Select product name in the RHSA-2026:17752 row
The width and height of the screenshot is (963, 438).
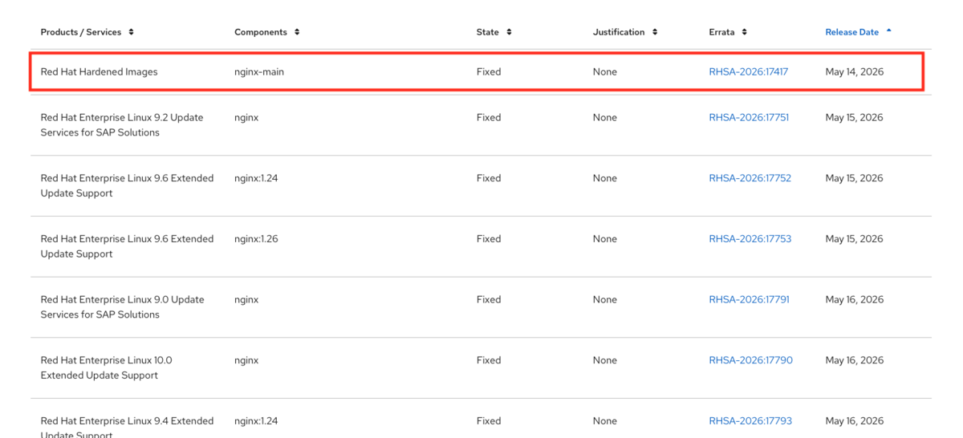point(127,186)
